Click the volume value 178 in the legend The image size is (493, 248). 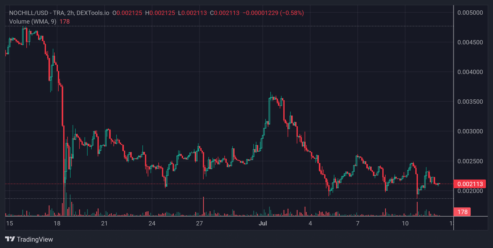point(64,22)
